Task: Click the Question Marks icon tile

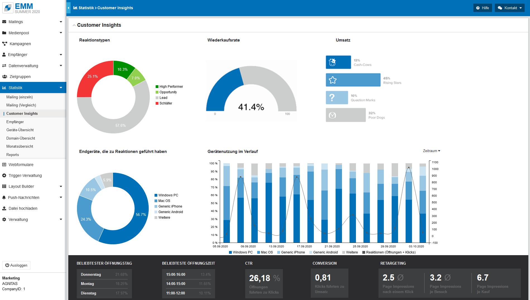Action: tap(337, 98)
